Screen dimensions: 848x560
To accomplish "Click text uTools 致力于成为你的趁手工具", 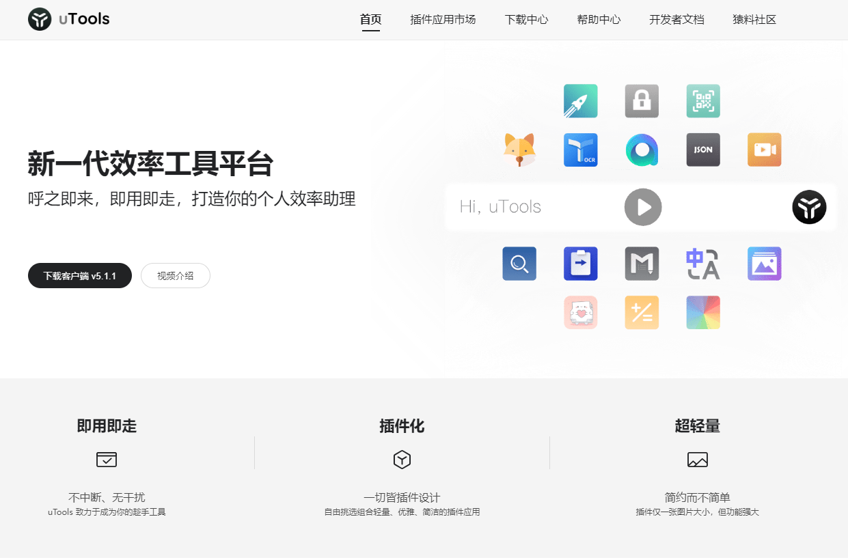I will point(107,512).
